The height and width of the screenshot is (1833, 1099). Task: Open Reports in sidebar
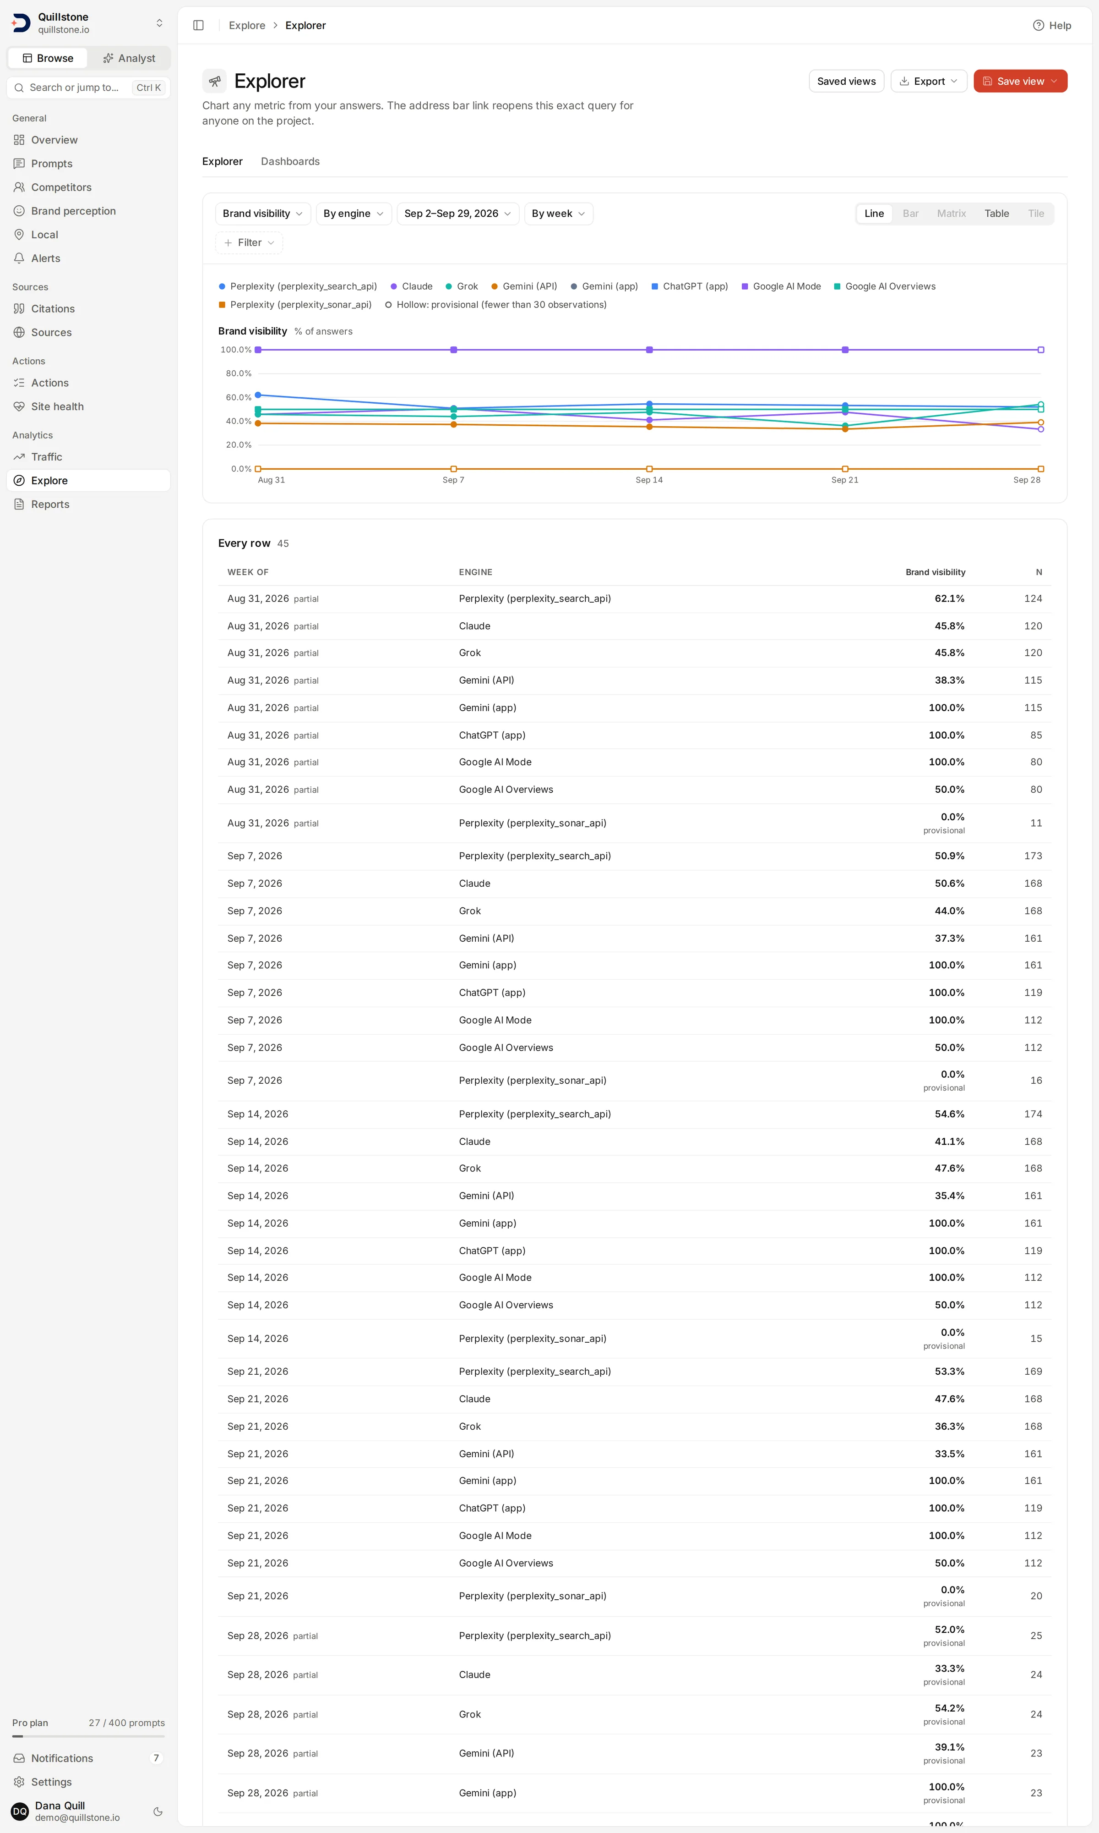tap(88, 505)
